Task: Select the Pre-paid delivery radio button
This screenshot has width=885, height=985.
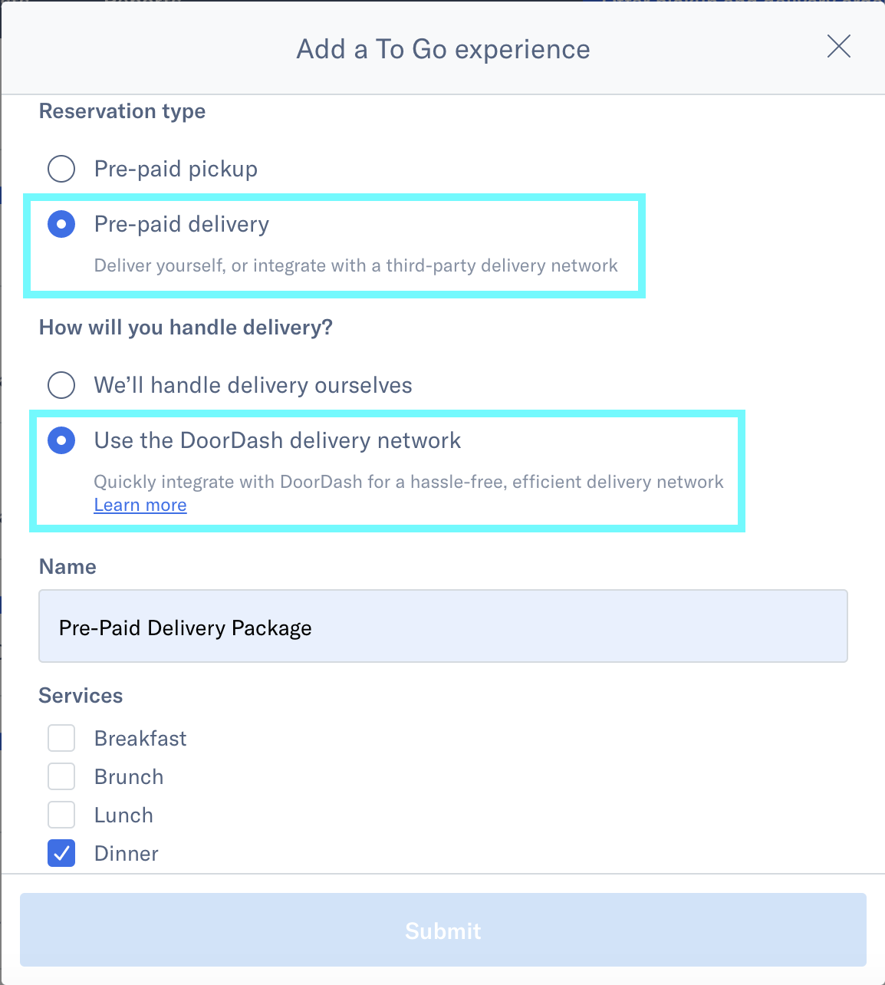Action: pyautogui.click(x=61, y=224)
